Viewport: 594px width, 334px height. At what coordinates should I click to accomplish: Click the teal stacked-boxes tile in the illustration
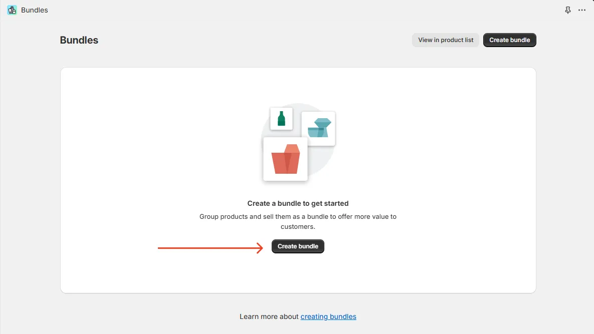318,128
